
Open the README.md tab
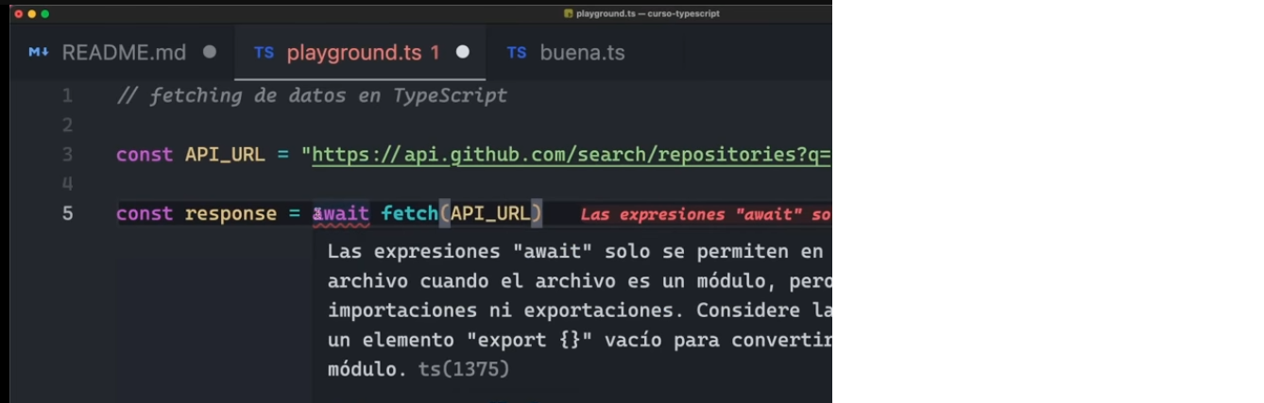coord(124,53)
